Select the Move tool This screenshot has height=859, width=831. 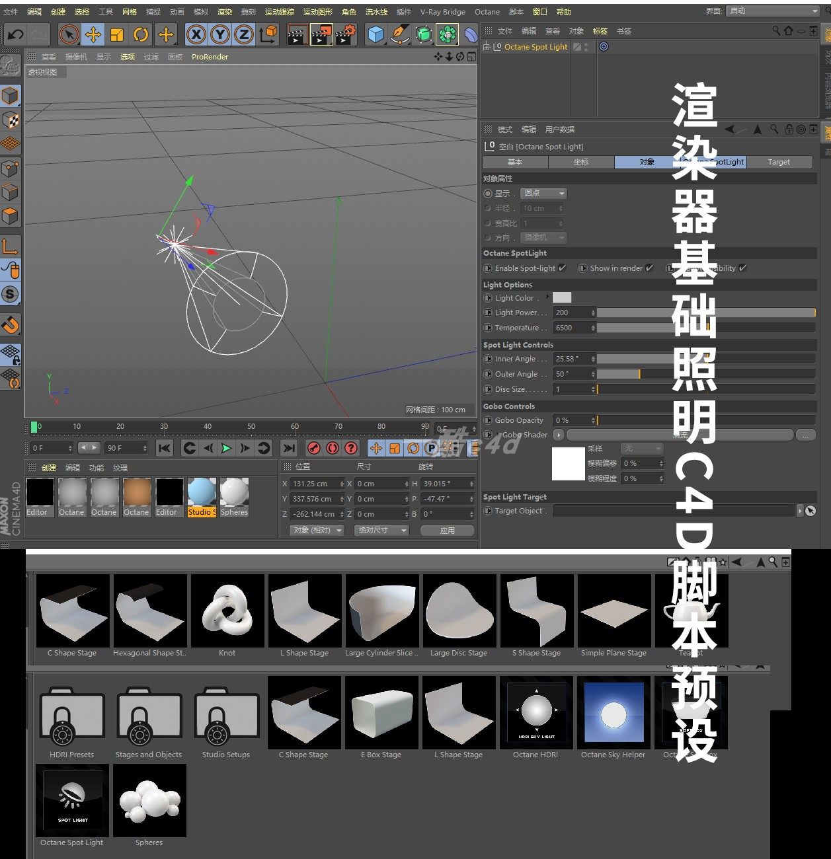93,34
